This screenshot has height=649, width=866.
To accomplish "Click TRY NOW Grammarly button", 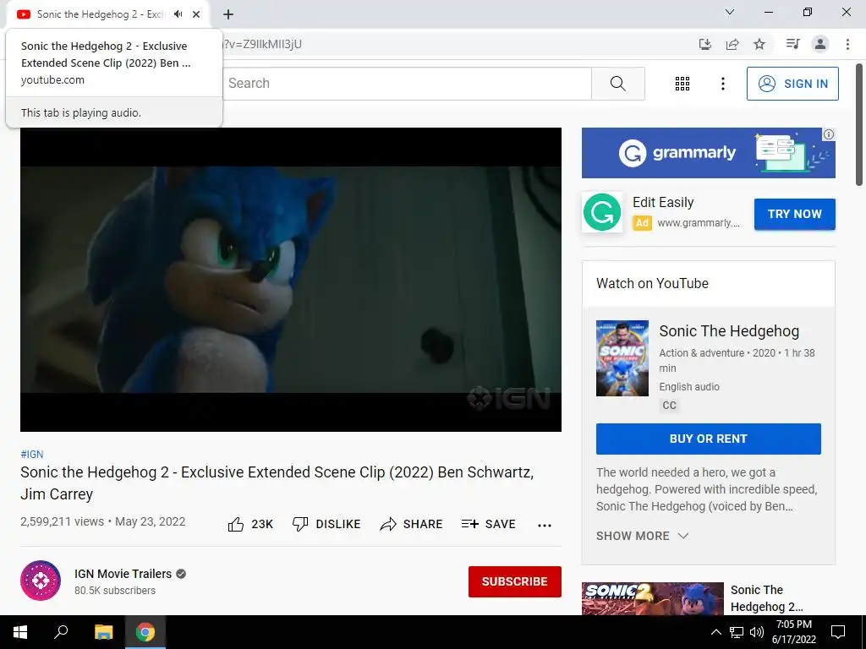I will [x=794, y=214].
